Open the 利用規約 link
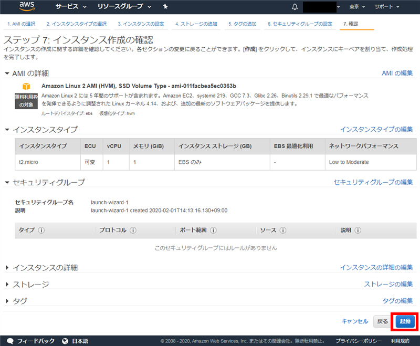This screenshot has height=346, width=420. point(400,341)
